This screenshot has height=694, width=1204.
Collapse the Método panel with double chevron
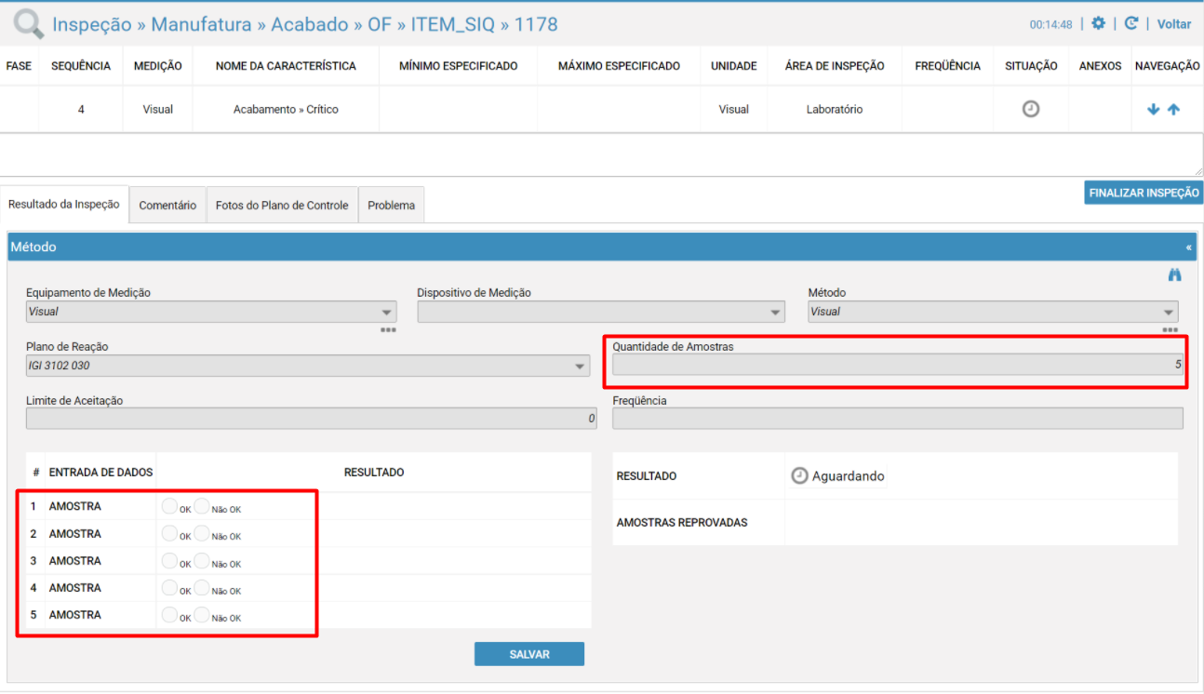pos(1188,247)
